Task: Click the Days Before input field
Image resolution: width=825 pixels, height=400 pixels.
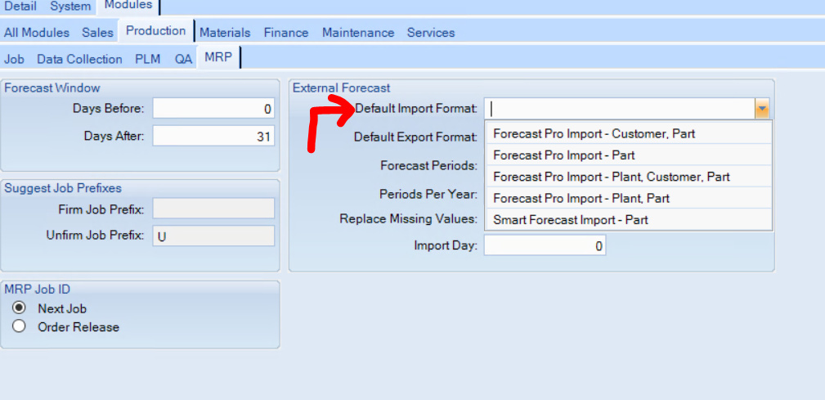Action: (x=213, y=109)
